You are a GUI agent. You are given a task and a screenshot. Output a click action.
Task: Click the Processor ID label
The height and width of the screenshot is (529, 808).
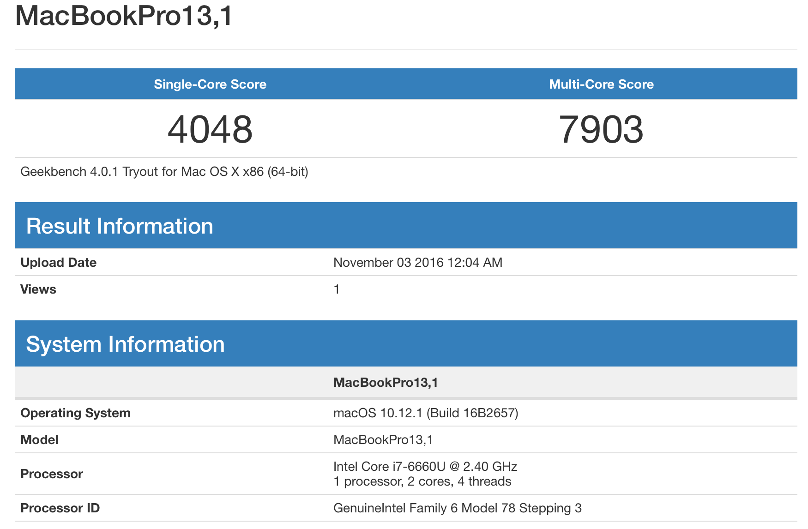click(60, 508)
